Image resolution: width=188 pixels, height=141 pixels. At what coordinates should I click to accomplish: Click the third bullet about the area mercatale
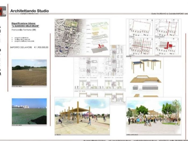click(24, 41)
